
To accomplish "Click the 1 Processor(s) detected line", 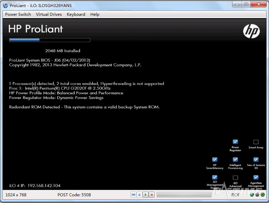I will [x=86, y=84].
